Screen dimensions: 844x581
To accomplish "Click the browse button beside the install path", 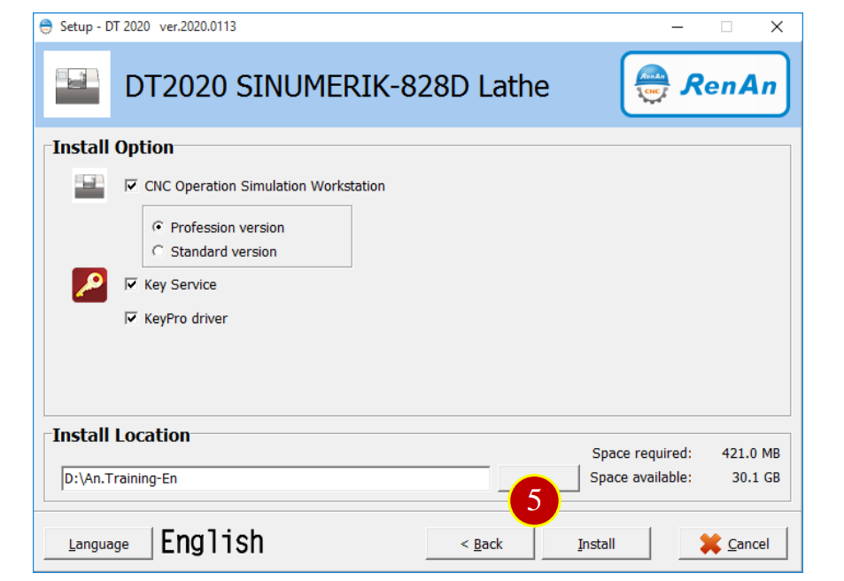I will 538,478.
